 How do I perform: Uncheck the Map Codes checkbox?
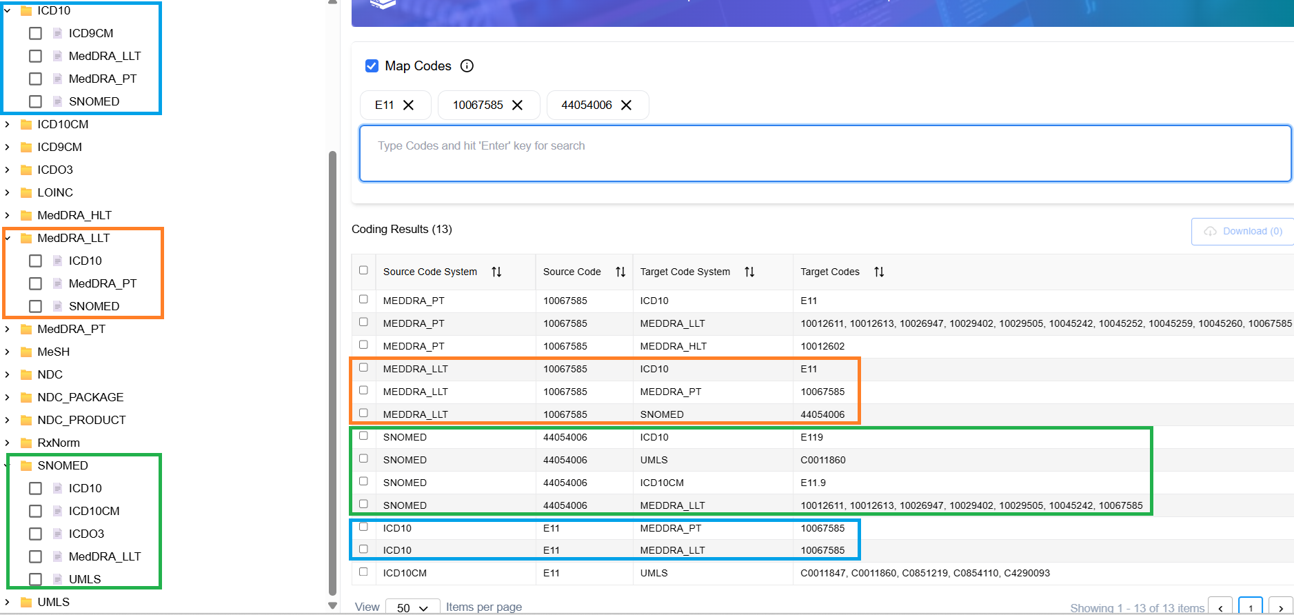pos(372,66)
